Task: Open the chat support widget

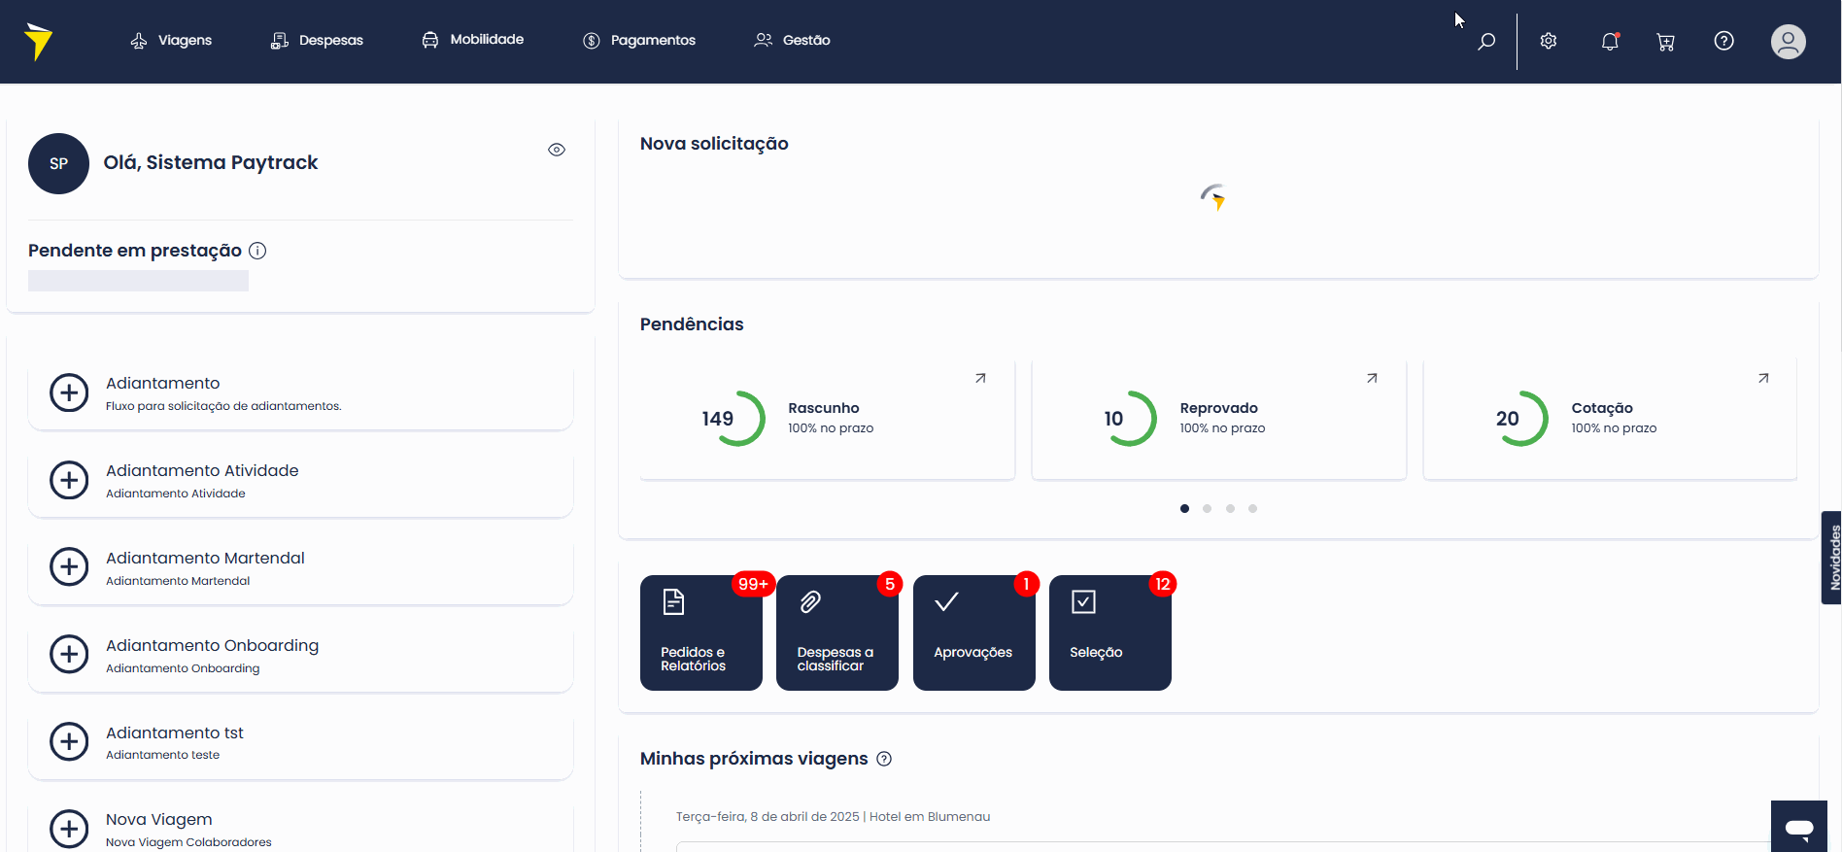Action: [x=1798, y=827]
